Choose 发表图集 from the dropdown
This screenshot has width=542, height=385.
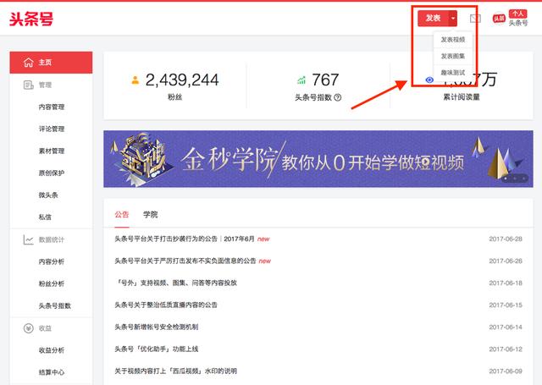tap(453, 56)
